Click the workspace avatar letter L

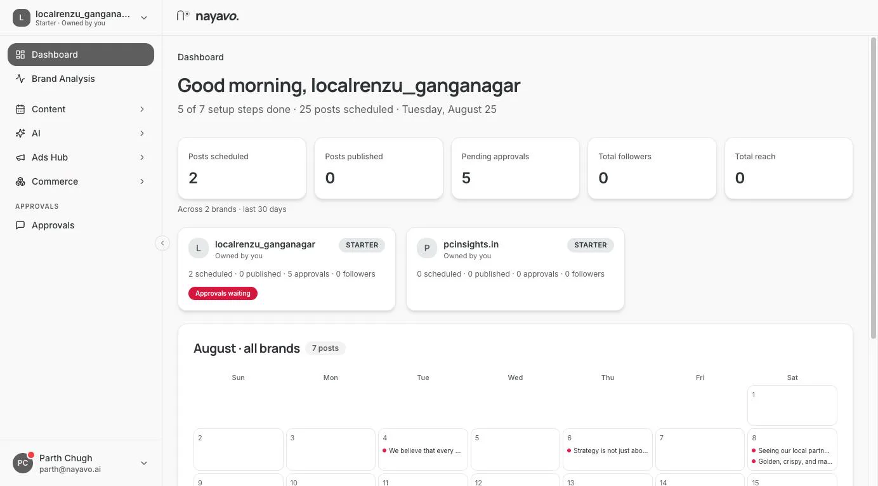pos(22,18)
